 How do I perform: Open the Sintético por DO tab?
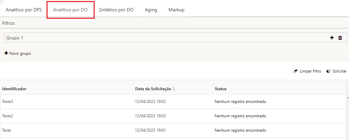coord(116,10)
